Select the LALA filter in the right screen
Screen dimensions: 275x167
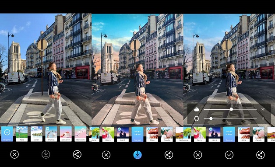214,134
